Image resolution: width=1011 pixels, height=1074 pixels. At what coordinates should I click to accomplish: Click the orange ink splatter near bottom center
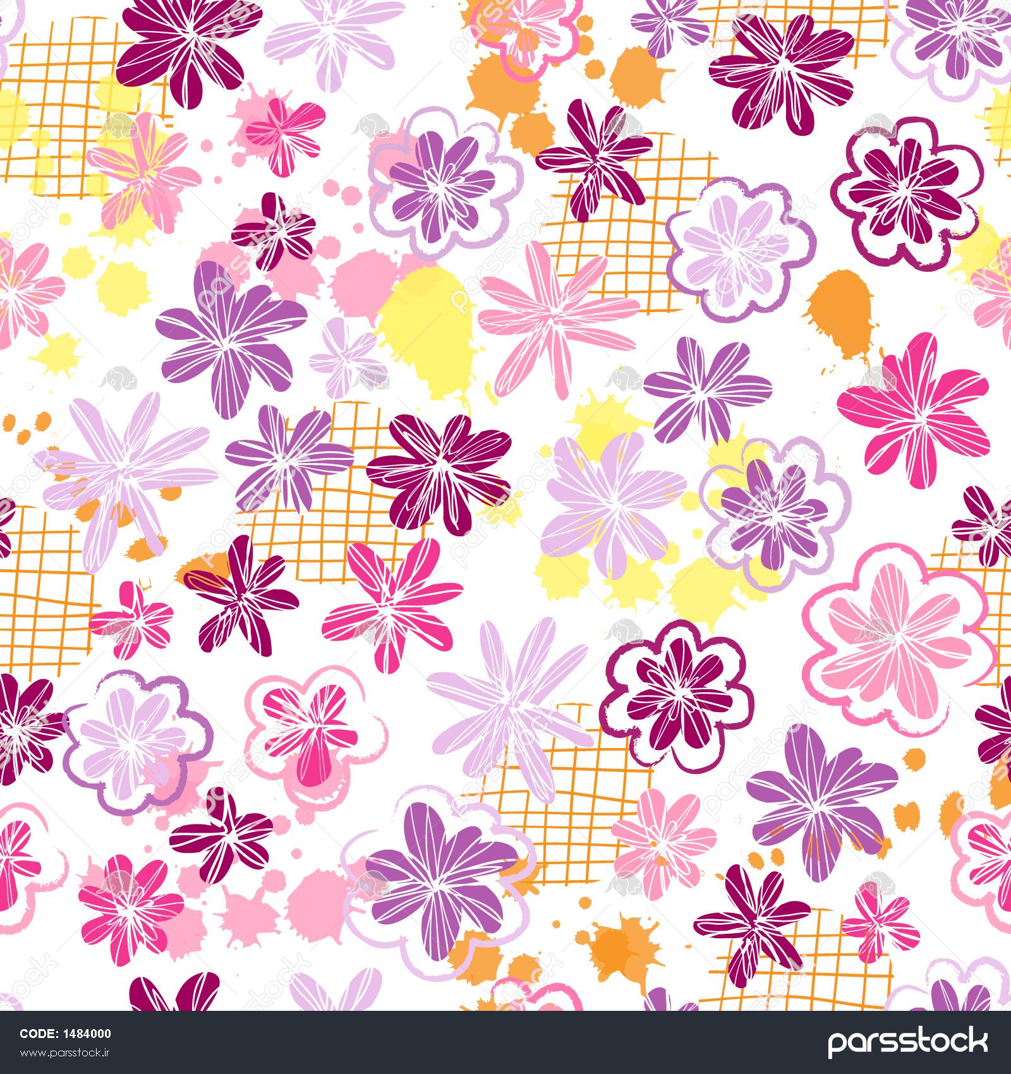pyautogui.click(x=616, y=952)
